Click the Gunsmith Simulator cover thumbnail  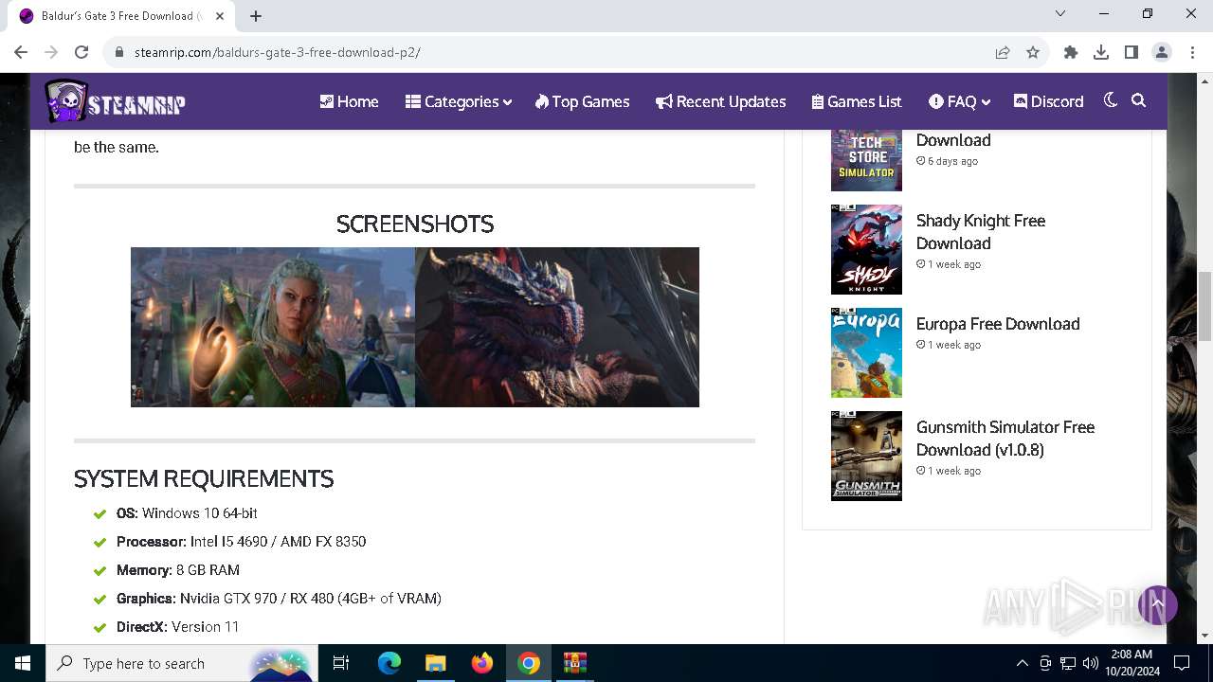tap(866, 456)
